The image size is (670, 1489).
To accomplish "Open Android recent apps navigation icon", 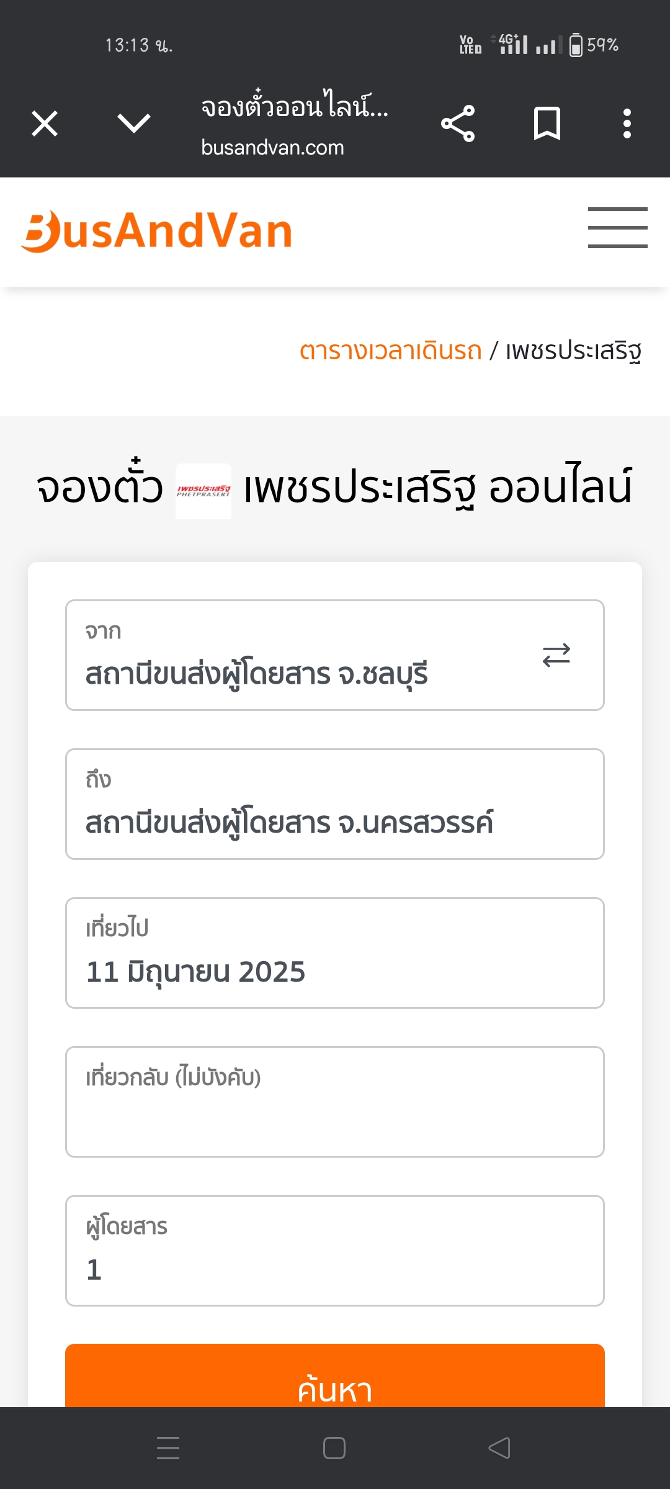I will (168, 1448).
